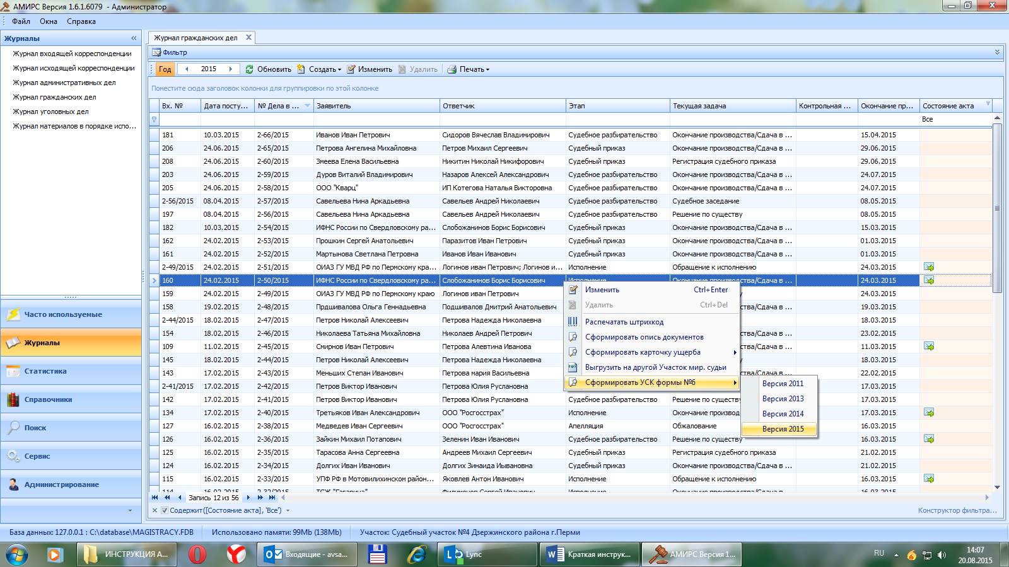The width and height of the screenshot is (1009, 567).
Task: Click act state icon in row 2-51/2015
Action: click(x=929, y=267)
